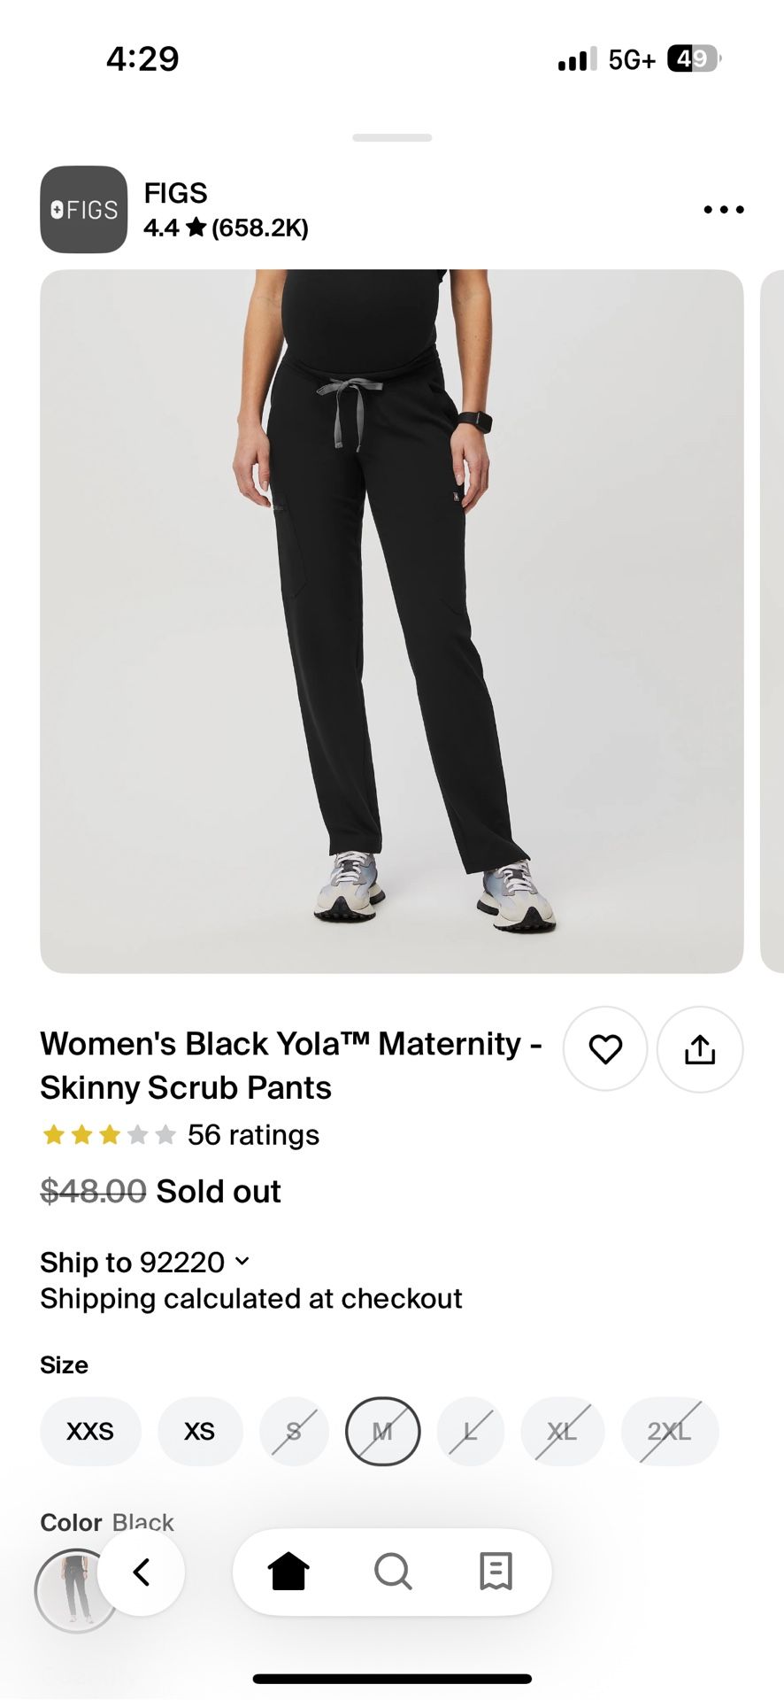Open the orders receipt icon

click(496, 1572)
